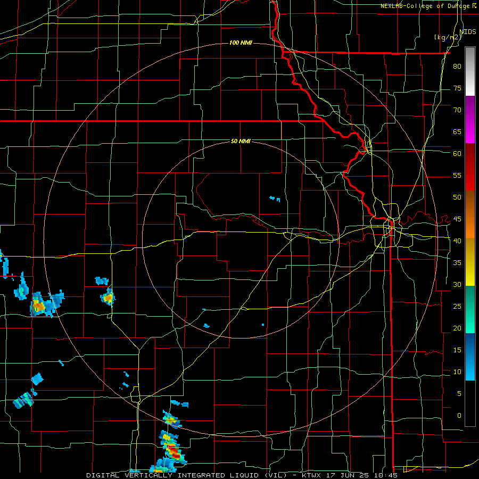Viewport: 479px width, 479px height.
Task: Click the 35 value on the color scale
Action: click(x=457, y=263)
